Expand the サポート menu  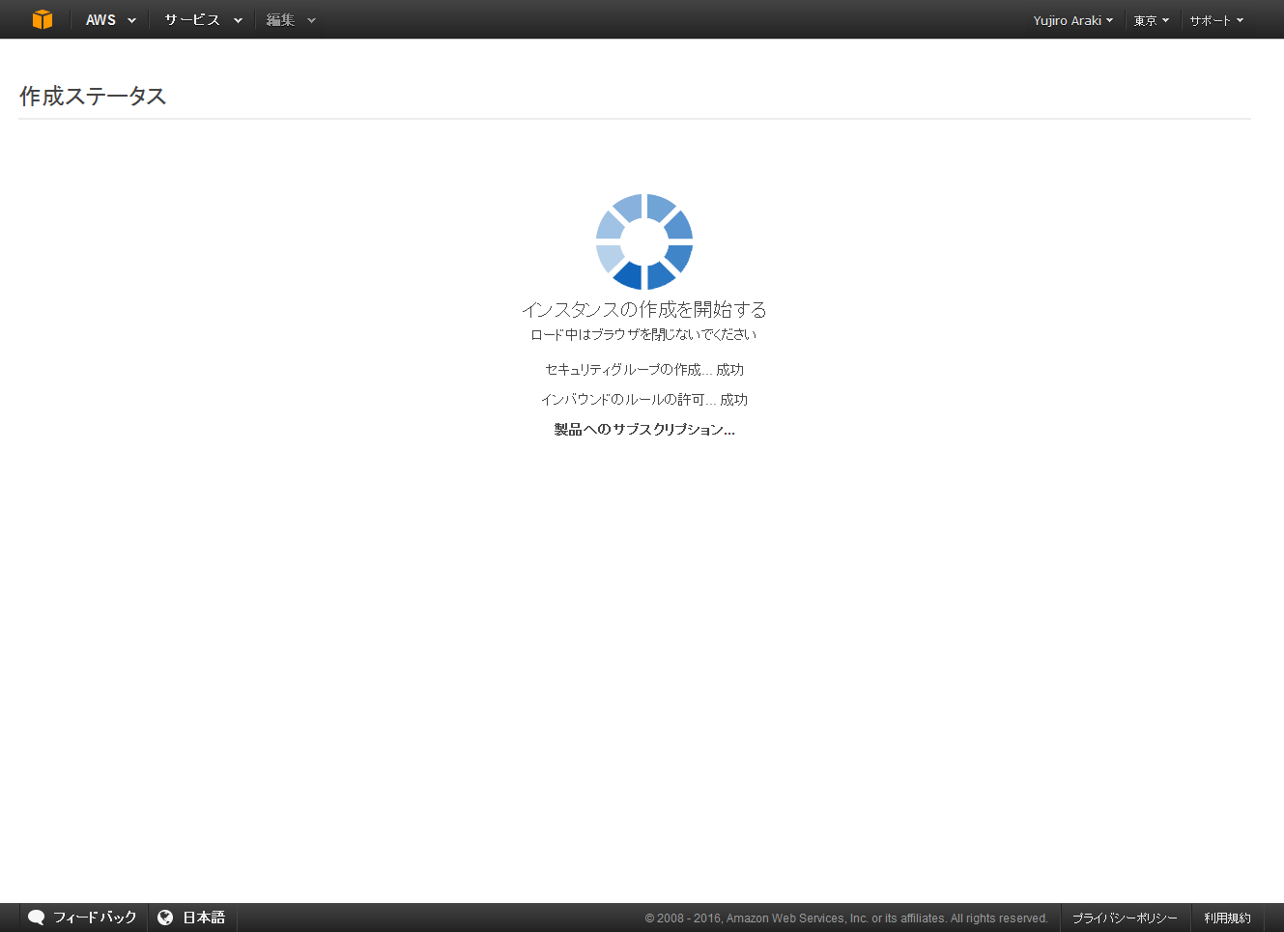pos(1216,20)
